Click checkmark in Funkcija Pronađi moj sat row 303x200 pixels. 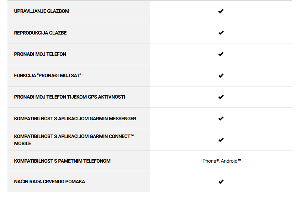point(221,76)
